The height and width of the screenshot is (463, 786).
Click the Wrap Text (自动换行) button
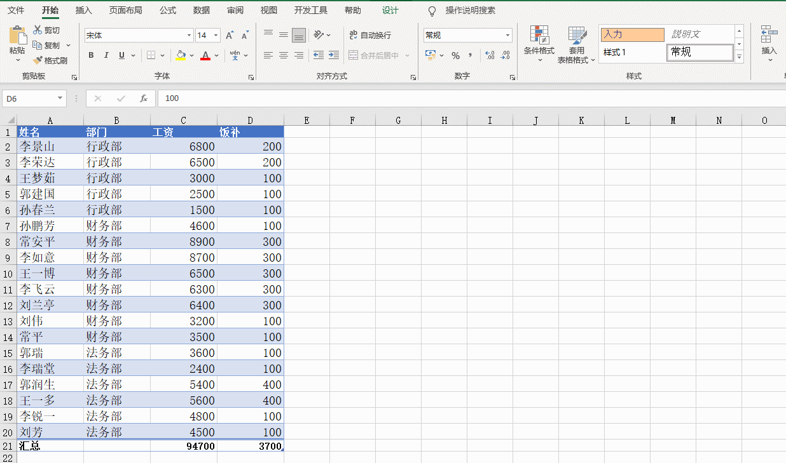point(369,35)
